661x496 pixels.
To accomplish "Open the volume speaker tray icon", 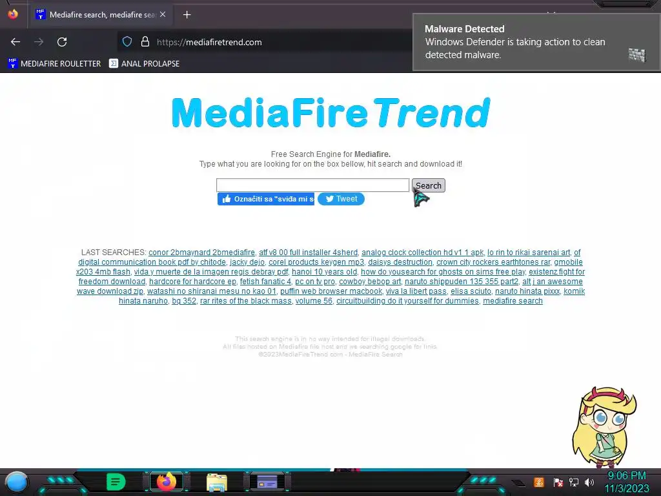I will click(x=589, y=482).
